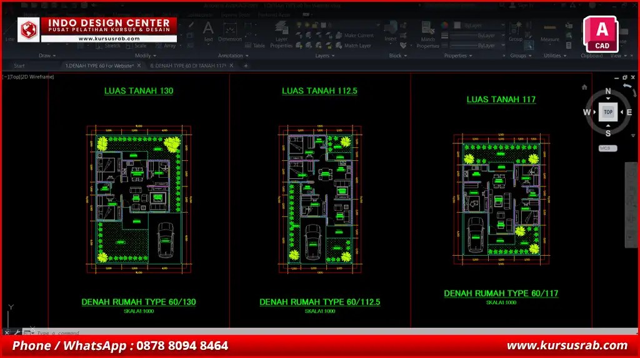Select the car block in Type 60/130 plan
Viewport: 640px width, 358px height.
(x=165, y=240)
